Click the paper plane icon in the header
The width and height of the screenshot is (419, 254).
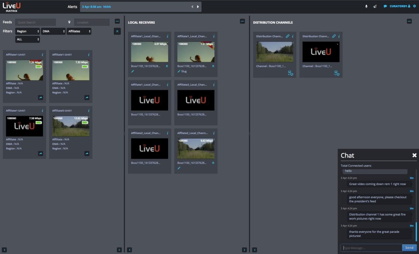[x=375, y=7]
